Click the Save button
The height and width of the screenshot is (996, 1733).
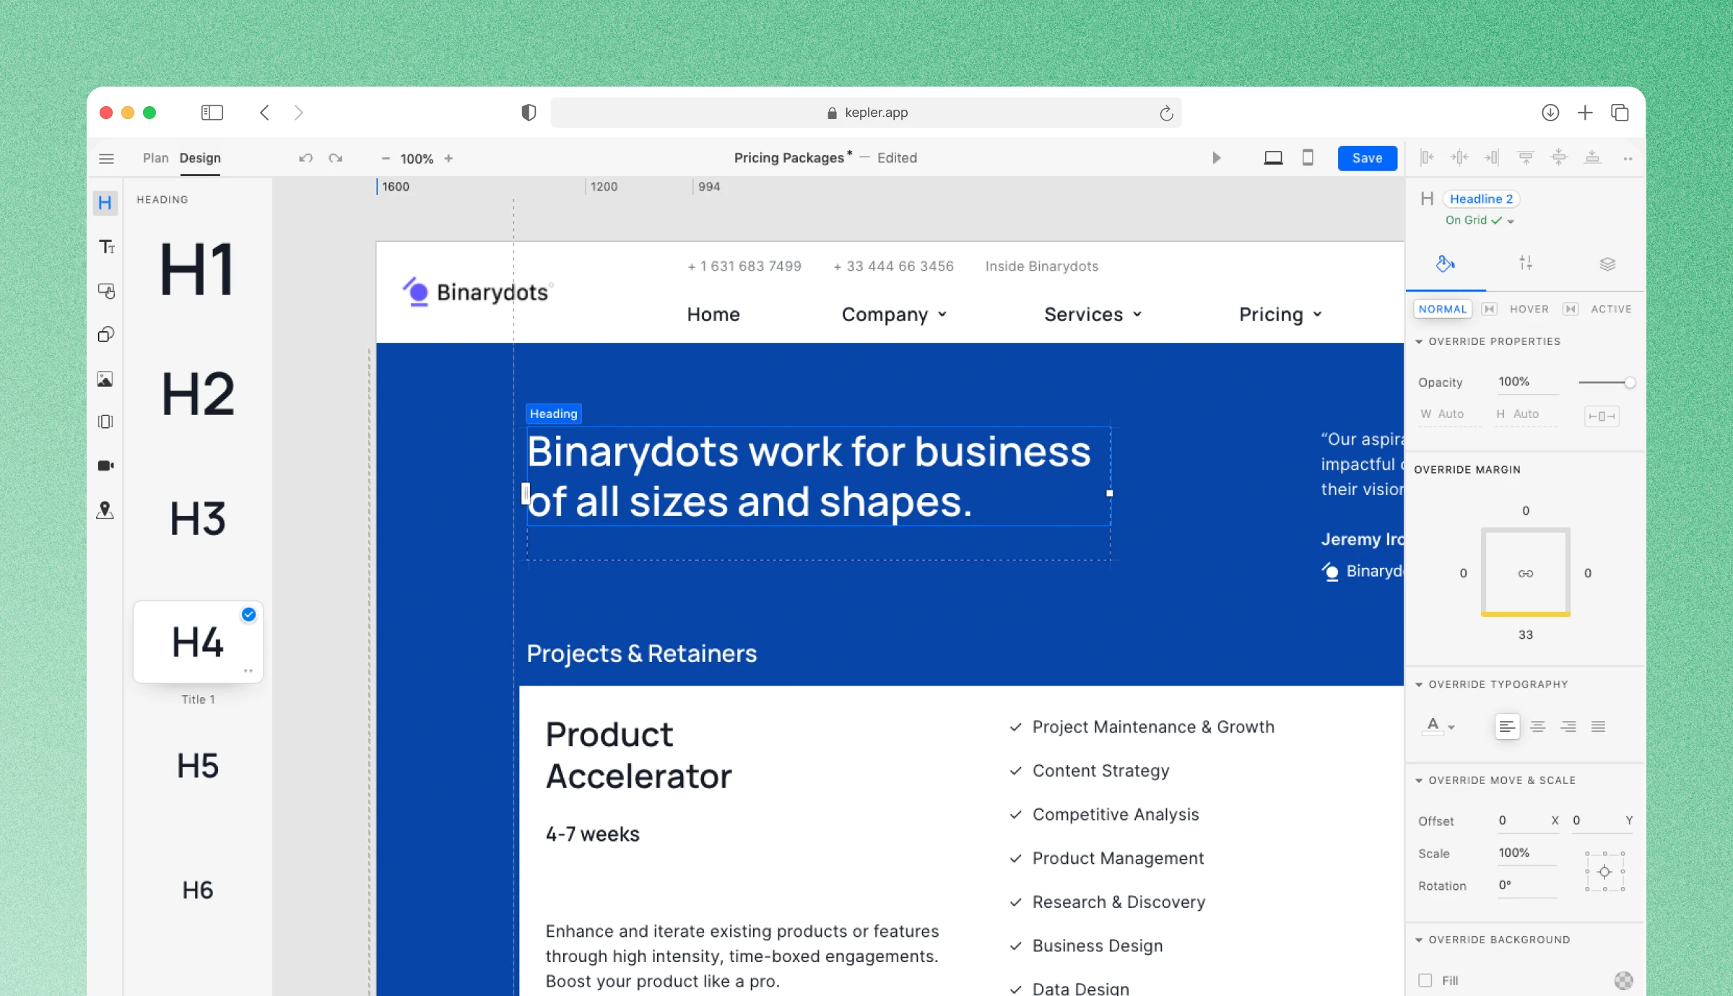pyautogui.click(x=1367, y=158)
